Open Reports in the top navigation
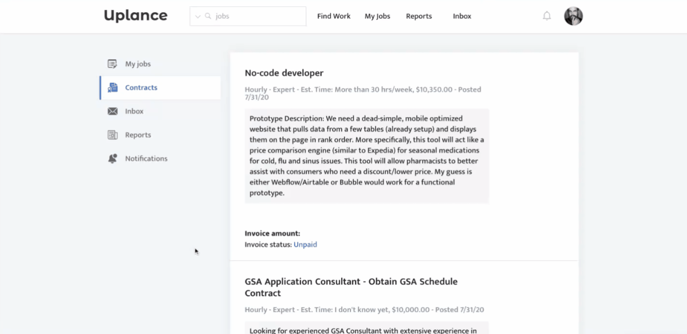This screenshot has height=334, width=687. coord(418,16)
